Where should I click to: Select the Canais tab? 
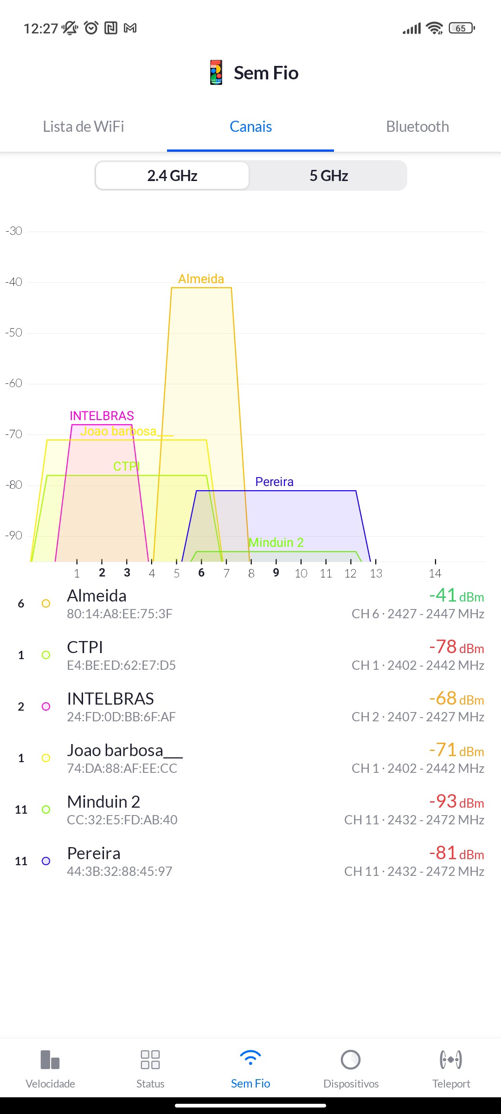click(250, 127)
